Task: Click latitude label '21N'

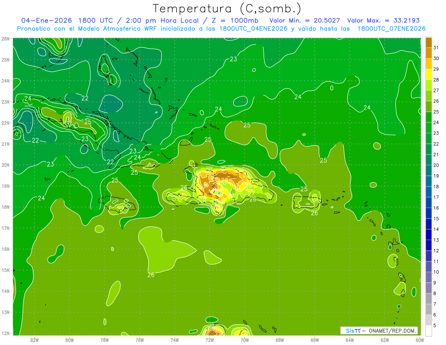Action: (5, 144)
